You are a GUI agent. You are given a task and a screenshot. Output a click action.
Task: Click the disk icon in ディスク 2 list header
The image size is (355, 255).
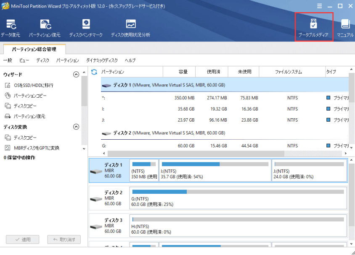[x=106, y=133]
